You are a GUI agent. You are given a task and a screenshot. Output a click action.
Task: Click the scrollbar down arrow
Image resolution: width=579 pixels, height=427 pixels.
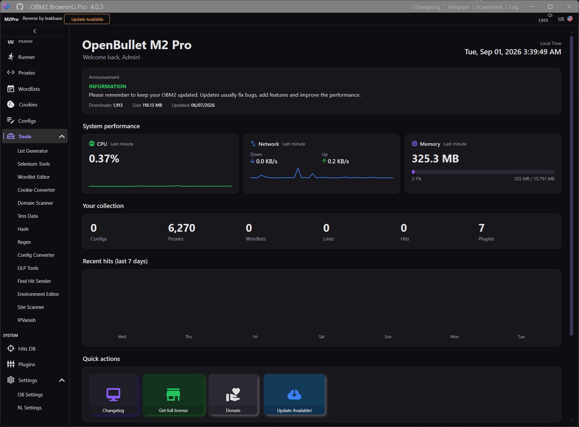[x=572, y=420]
